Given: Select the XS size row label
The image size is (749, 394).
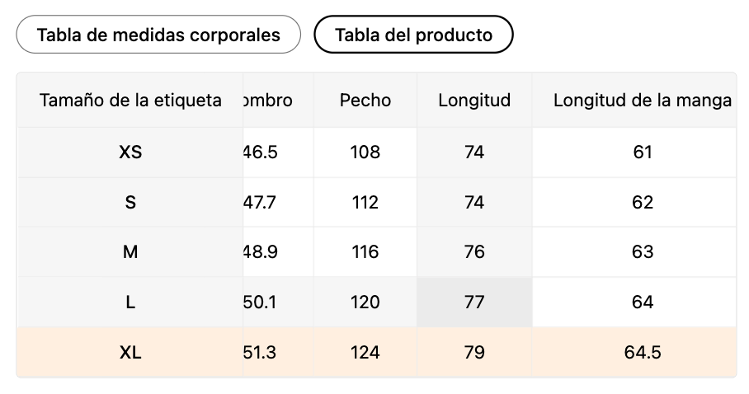Looking at the screenshot, I should [x=130, y=152].
